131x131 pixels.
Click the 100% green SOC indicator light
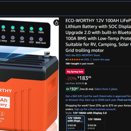(41, 29)
